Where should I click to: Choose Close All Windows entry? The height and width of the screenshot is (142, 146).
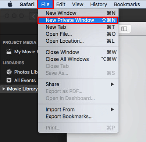(x=78, y=59)
